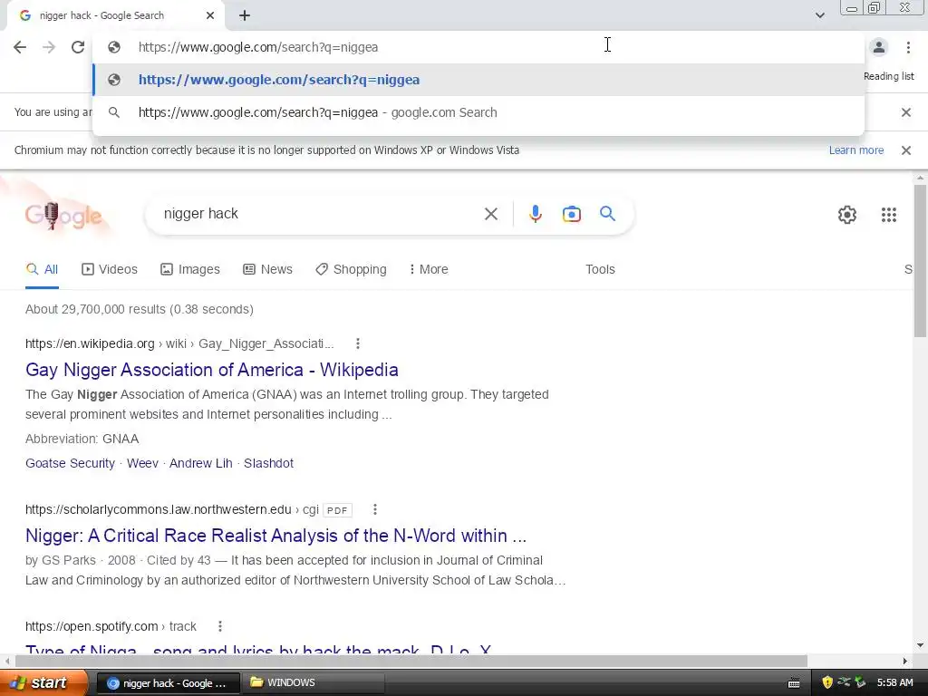928x696 pixels.
Task: Submit search with the blue magnifier icon
Action: tap(608, 214)
